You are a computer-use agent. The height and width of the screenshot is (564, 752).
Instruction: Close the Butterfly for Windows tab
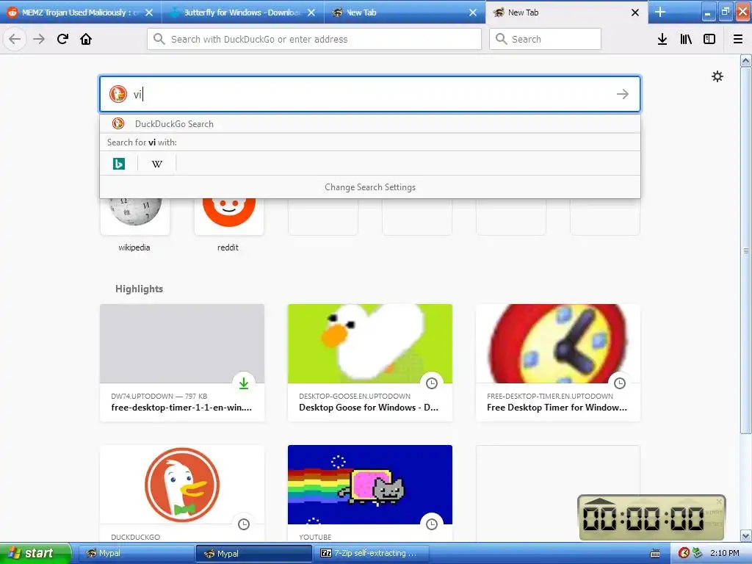[311, 12]
